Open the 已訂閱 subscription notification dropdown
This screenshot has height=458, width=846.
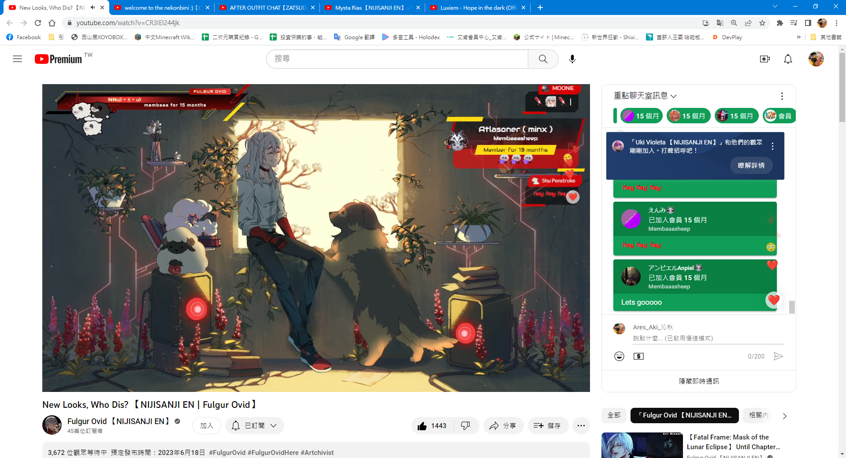point(255,425)
